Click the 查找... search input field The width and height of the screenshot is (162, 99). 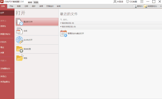tap(111, 19)
